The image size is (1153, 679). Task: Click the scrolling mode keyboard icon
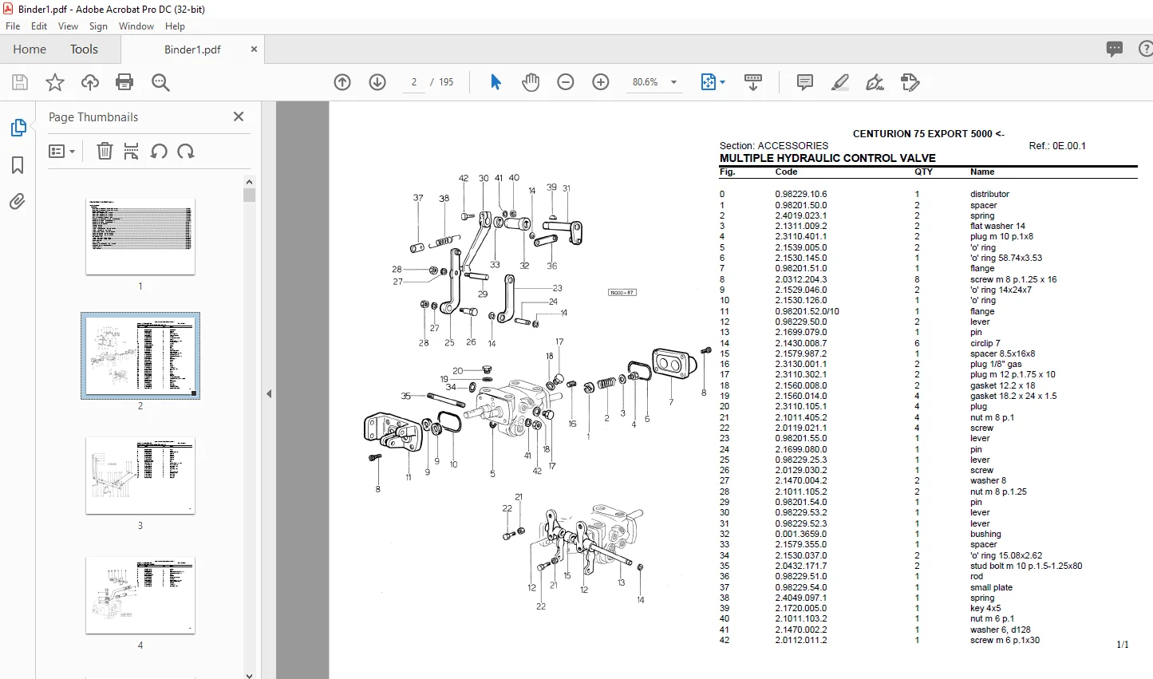(753, 82)
